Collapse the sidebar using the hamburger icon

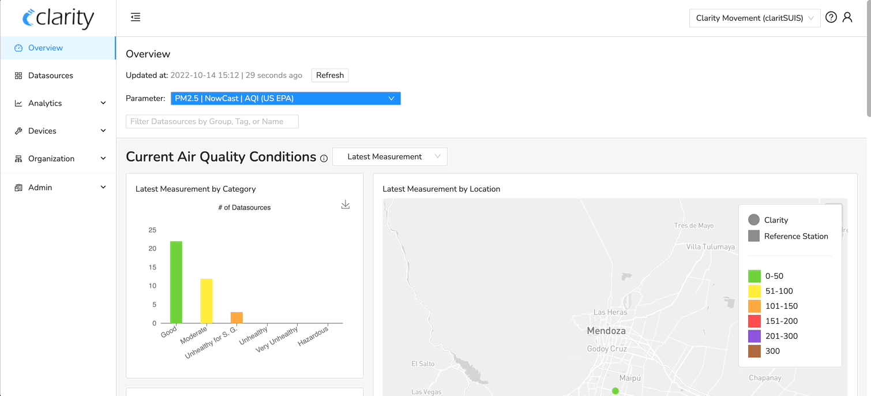[135, 17]
